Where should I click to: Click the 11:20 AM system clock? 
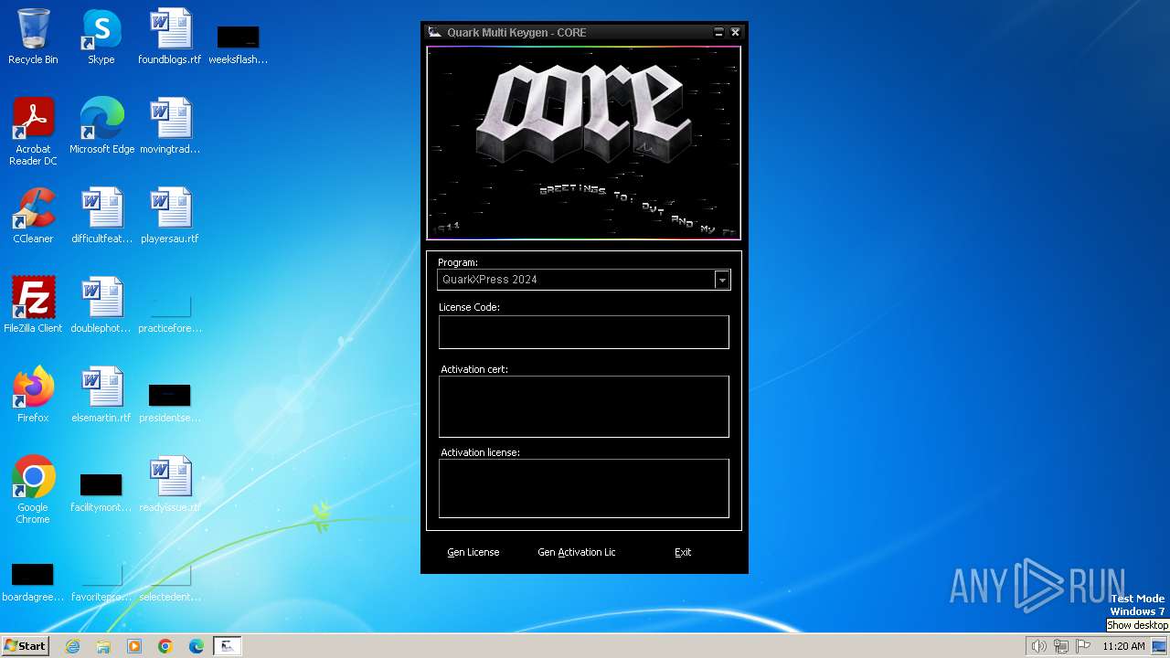(x=1123, y=646)
